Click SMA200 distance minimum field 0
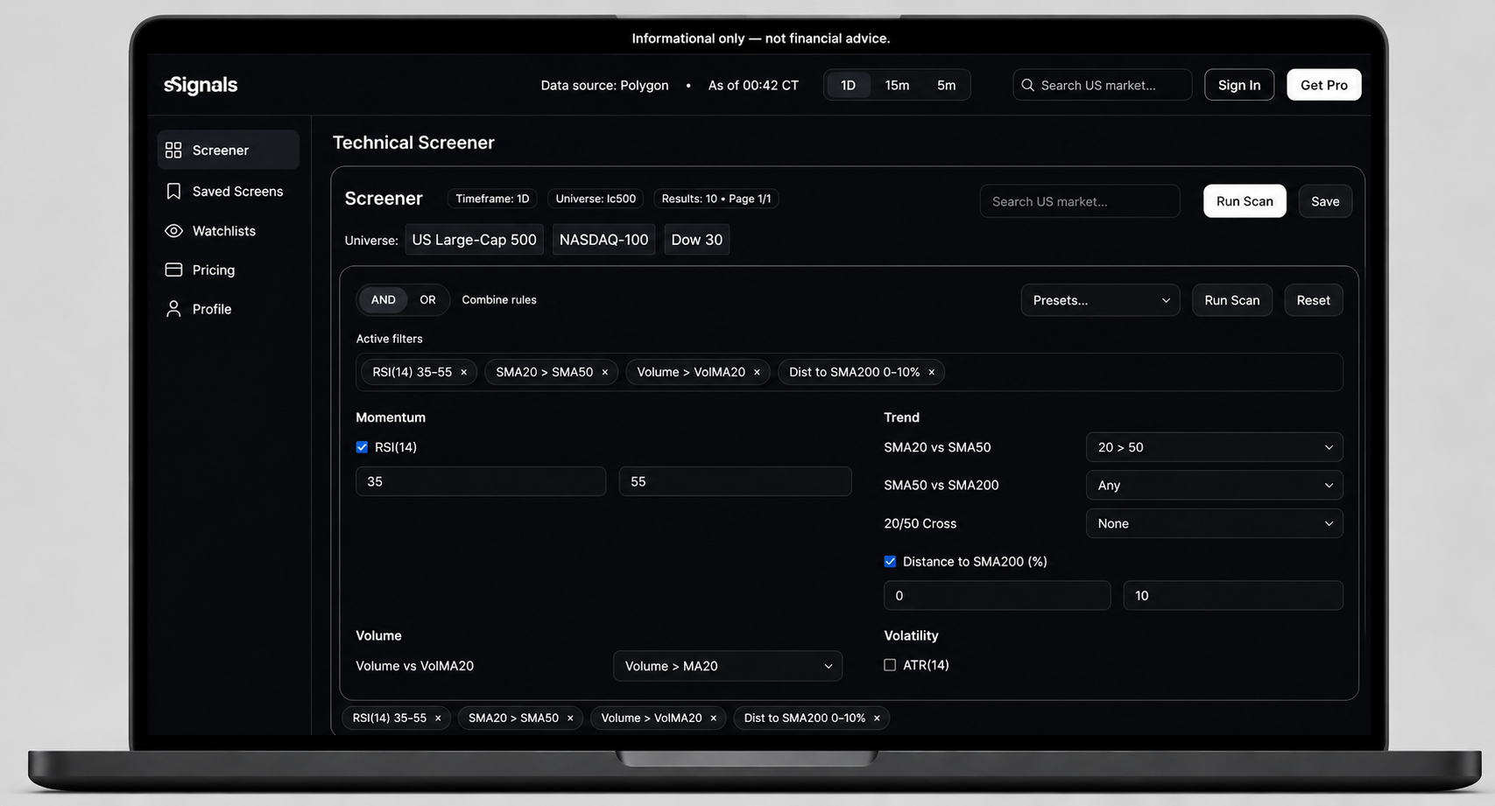 pos(997,596)
